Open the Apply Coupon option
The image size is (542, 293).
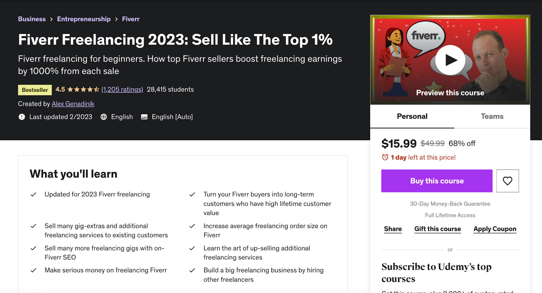495,229
